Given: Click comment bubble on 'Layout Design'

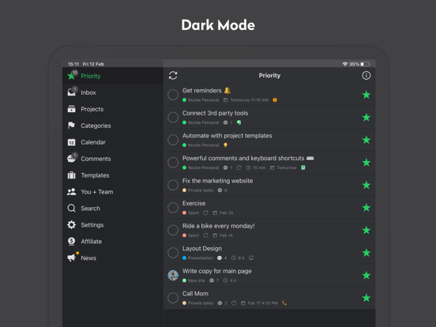Looking at the screenshot, I should click(x=220, y=258).
